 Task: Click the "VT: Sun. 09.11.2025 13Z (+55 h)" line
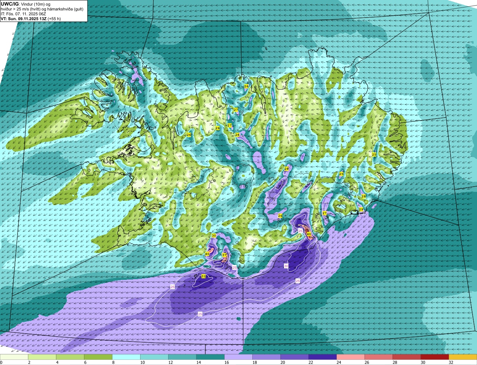pos(31,18)
